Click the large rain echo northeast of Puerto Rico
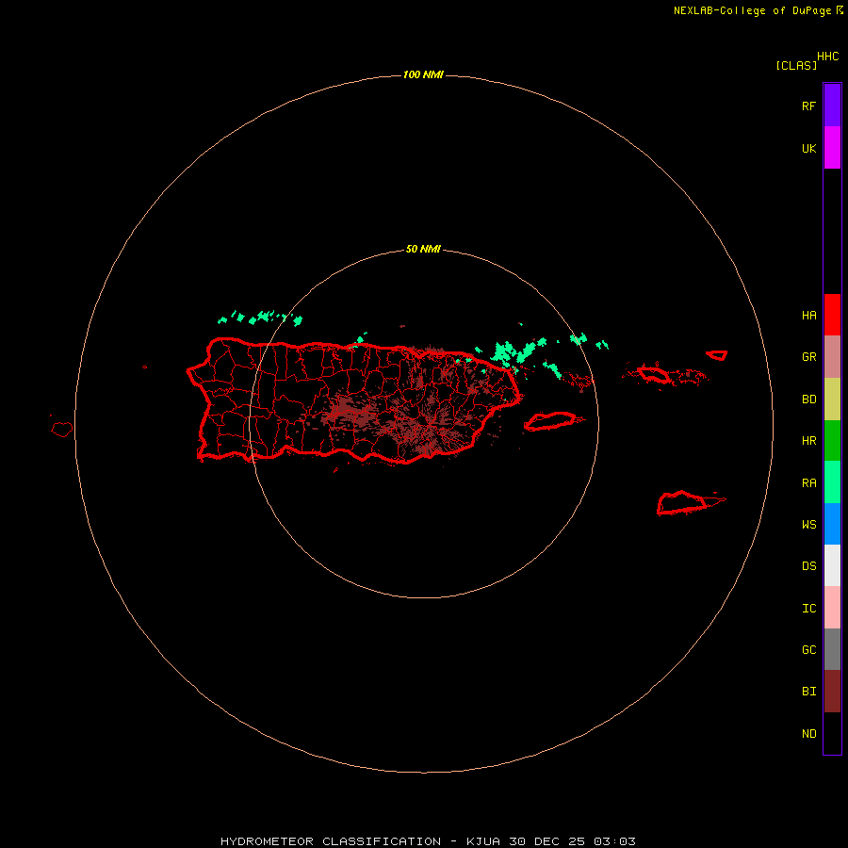The width and height of the screenshot is (848, 848). pyautogui.click(x=514, y=352)
